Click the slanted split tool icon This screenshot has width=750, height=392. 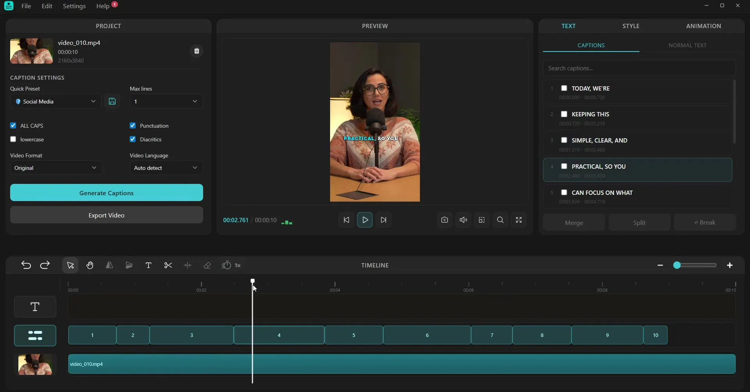[129, 265]
